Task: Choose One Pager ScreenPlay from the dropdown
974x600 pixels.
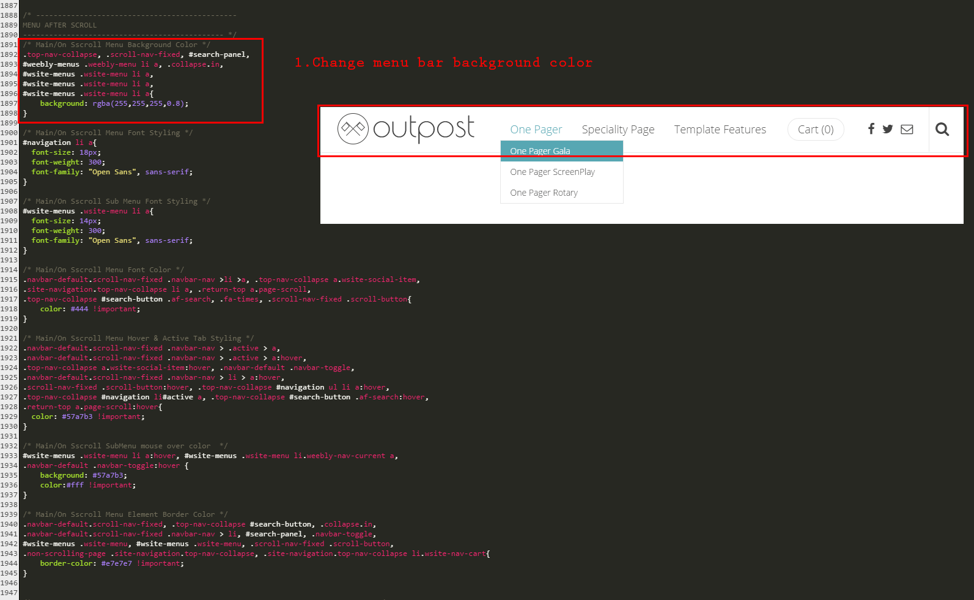Action: tap(552, 172)
